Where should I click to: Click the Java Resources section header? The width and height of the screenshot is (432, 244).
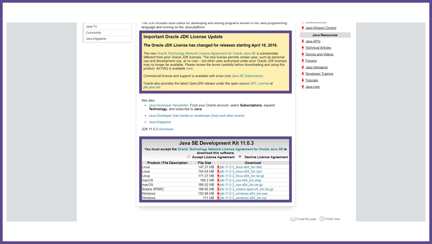point(325,35)
